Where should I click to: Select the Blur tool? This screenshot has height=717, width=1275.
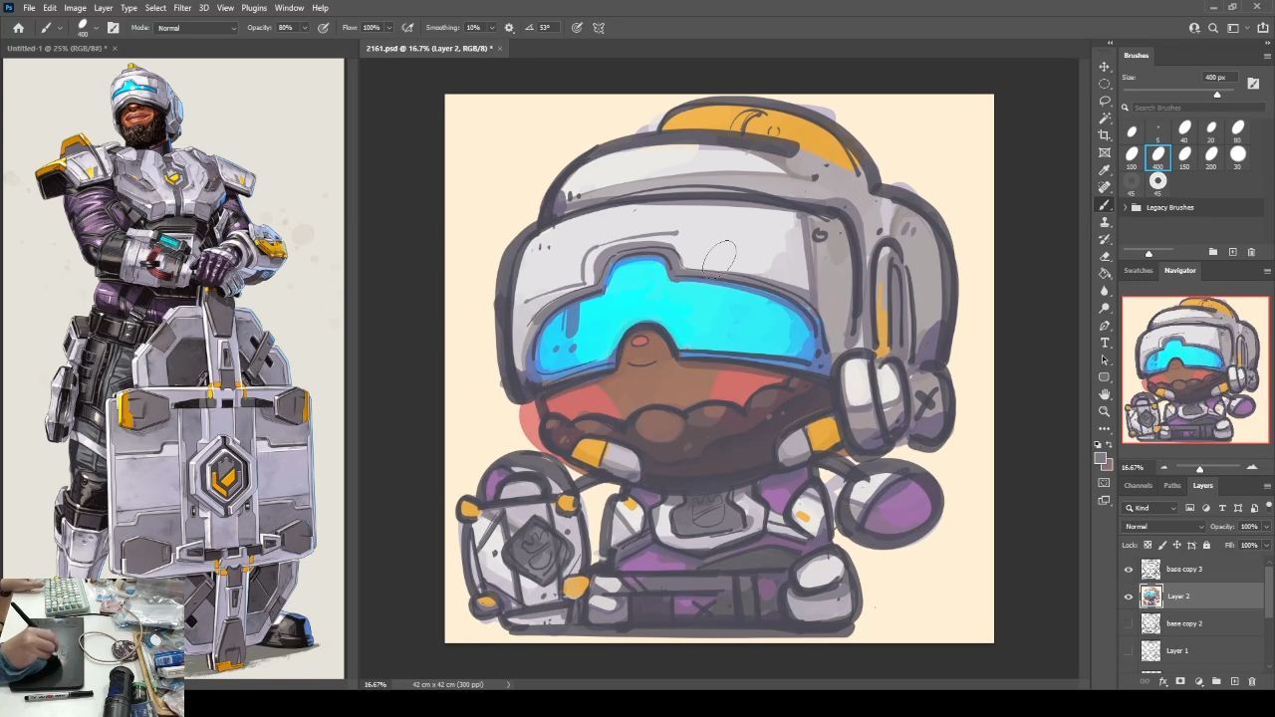[x=1104, y=291]
